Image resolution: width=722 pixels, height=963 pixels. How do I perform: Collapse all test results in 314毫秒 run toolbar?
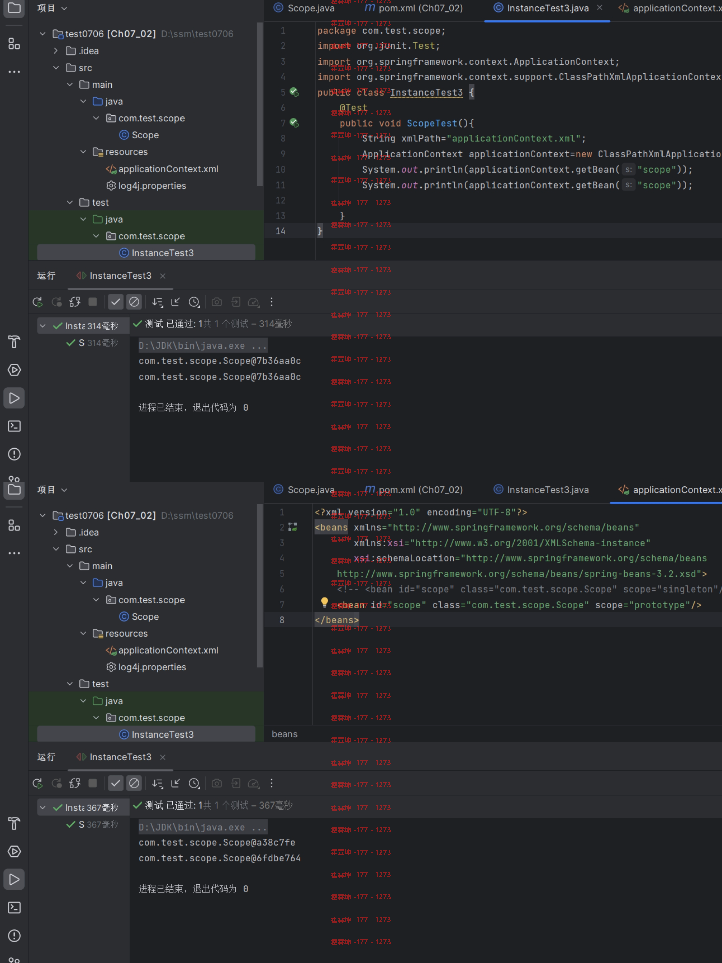coord(176,302)
